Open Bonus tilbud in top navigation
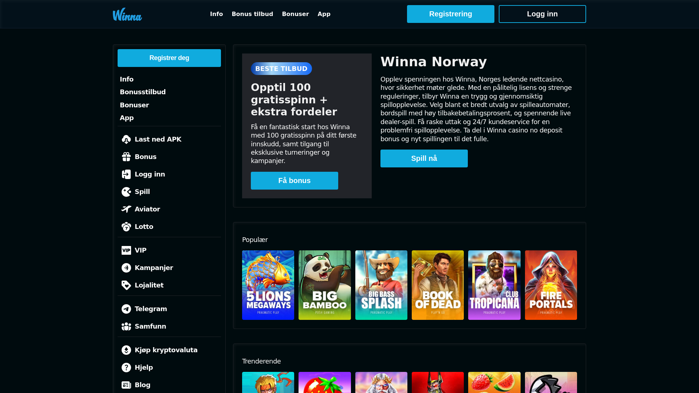Image resolution: width=699 pixels, height=393 pixels. pyautogui.click(x=252, y=14)
